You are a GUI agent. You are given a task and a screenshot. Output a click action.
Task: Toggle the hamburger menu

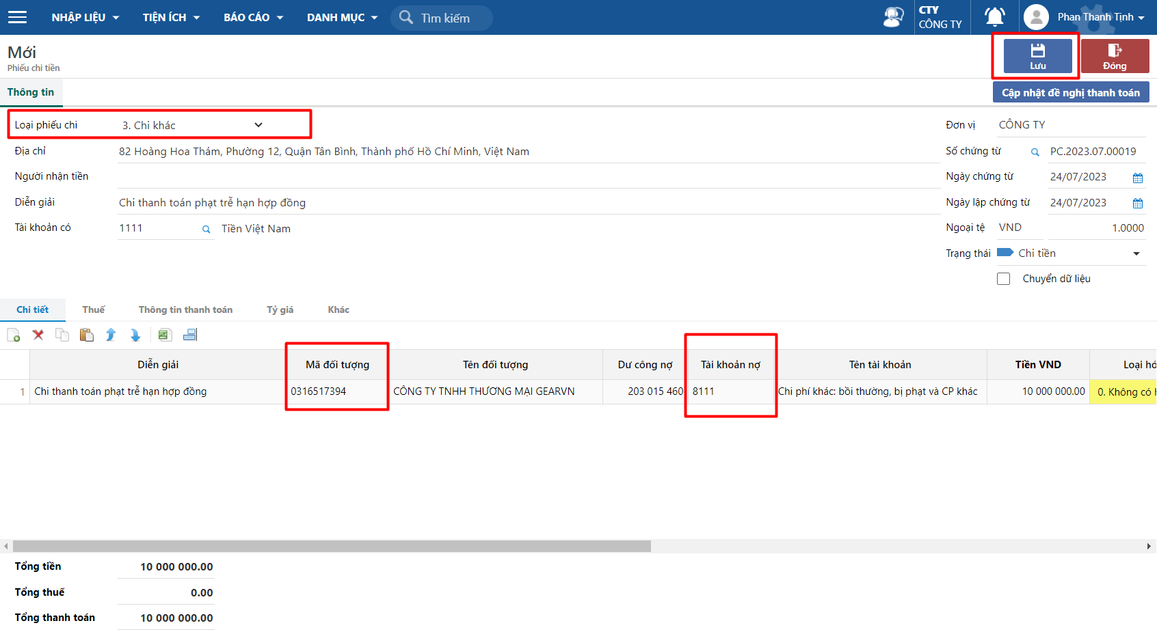[17, 17]
